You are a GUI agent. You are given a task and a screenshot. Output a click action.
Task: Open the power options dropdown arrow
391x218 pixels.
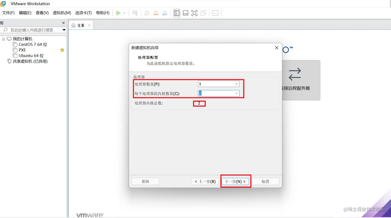pyautogui.click(x=124, y=13)
